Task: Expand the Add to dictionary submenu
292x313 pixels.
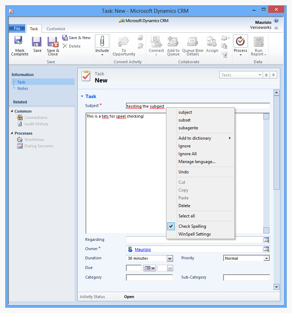Action: (x=200, y=138)
